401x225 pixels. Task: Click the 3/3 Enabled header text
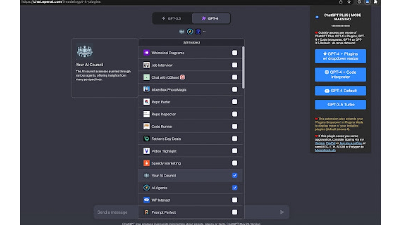(191, 42)
